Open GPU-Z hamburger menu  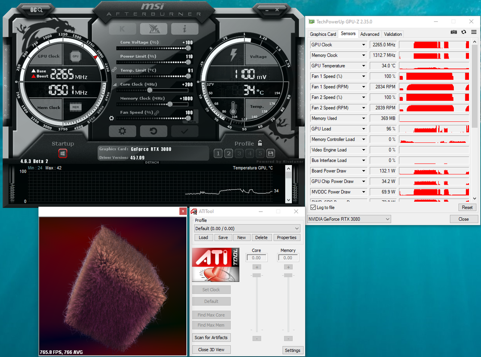(474, 32)
